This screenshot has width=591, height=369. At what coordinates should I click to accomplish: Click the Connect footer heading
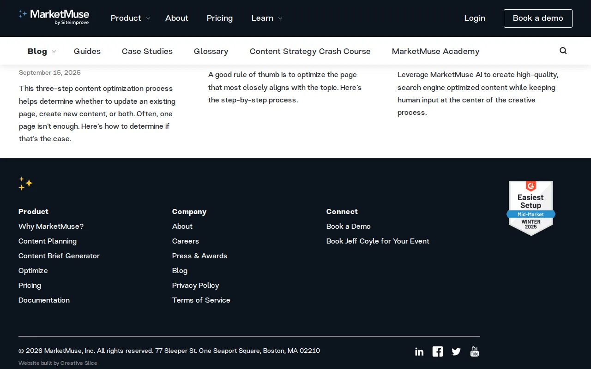(x=342, y=211)
